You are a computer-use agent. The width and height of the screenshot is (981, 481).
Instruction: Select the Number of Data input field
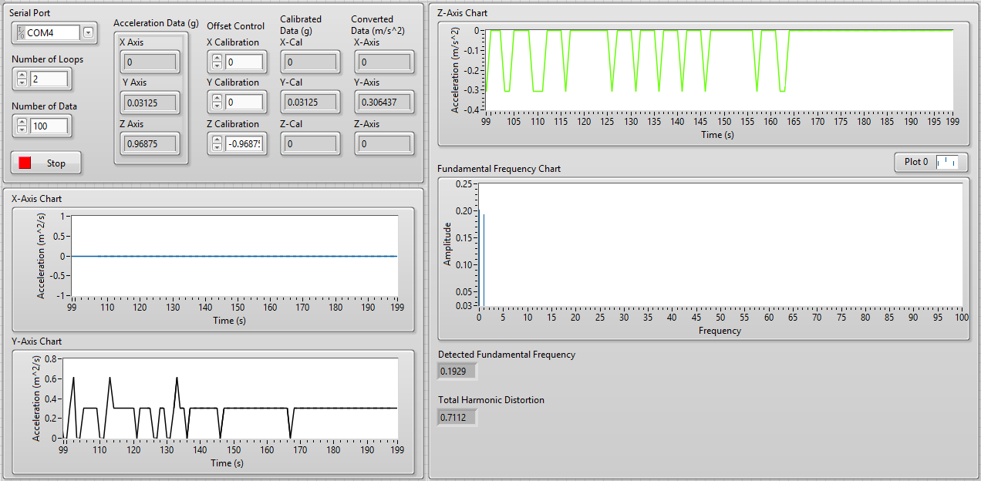(49, 126)
